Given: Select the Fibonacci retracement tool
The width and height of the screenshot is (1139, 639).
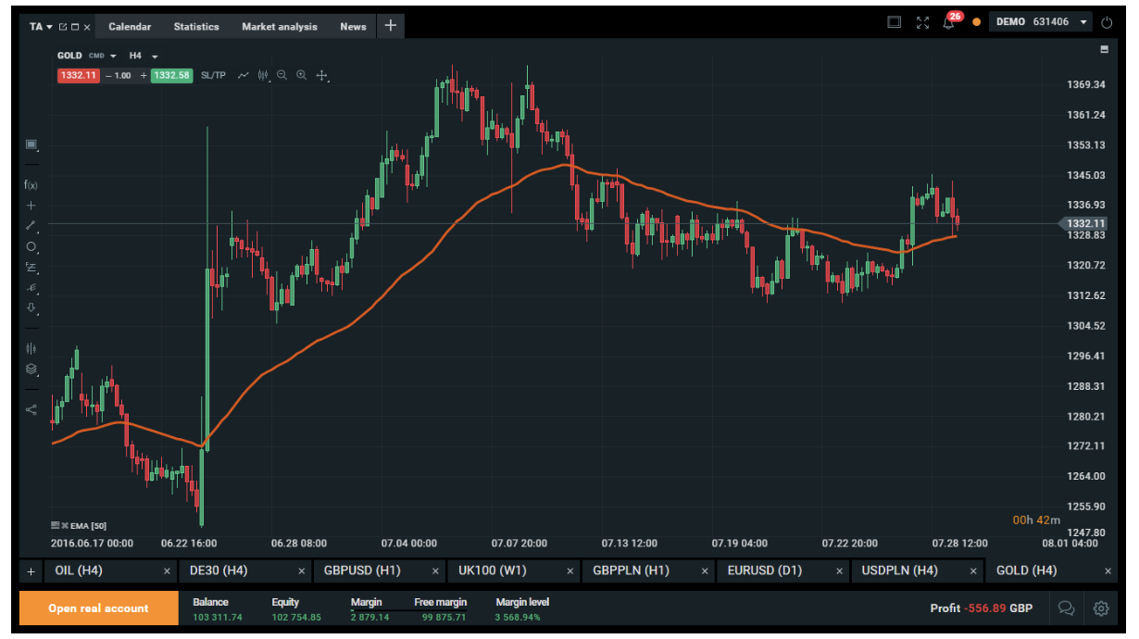Looking at the screenshot, I should [x=31, y=267].
